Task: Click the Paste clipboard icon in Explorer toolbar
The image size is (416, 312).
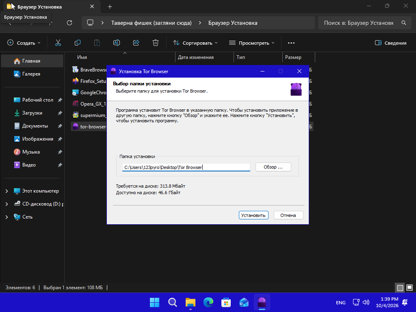Action: (97, 43)
